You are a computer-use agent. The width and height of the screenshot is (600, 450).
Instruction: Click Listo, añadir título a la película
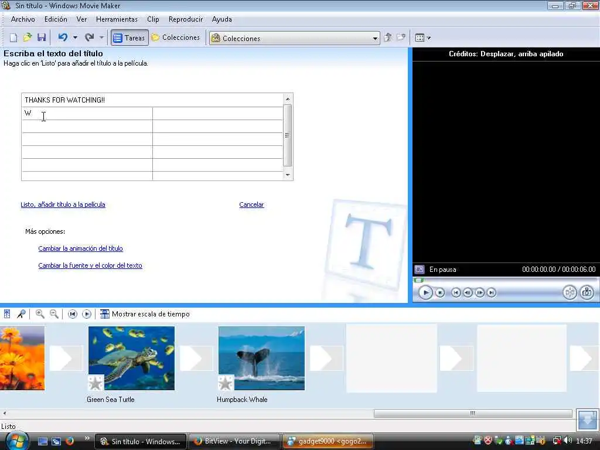63,204
